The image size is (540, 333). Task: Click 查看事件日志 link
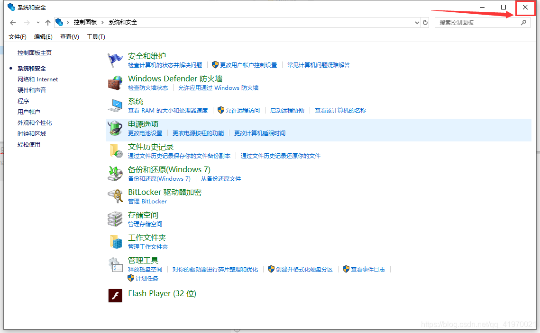(x=368, y=270)
